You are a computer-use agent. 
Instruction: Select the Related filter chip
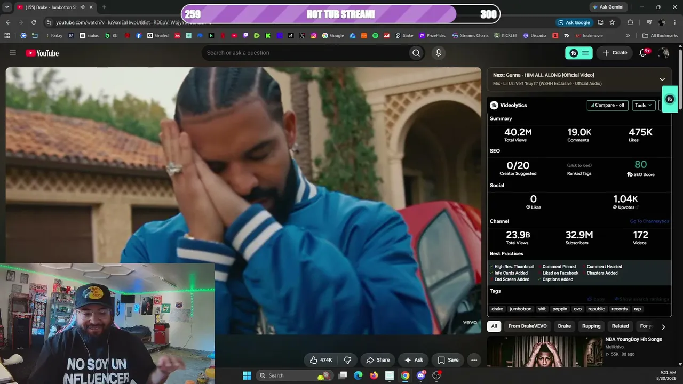click(620, 326)
